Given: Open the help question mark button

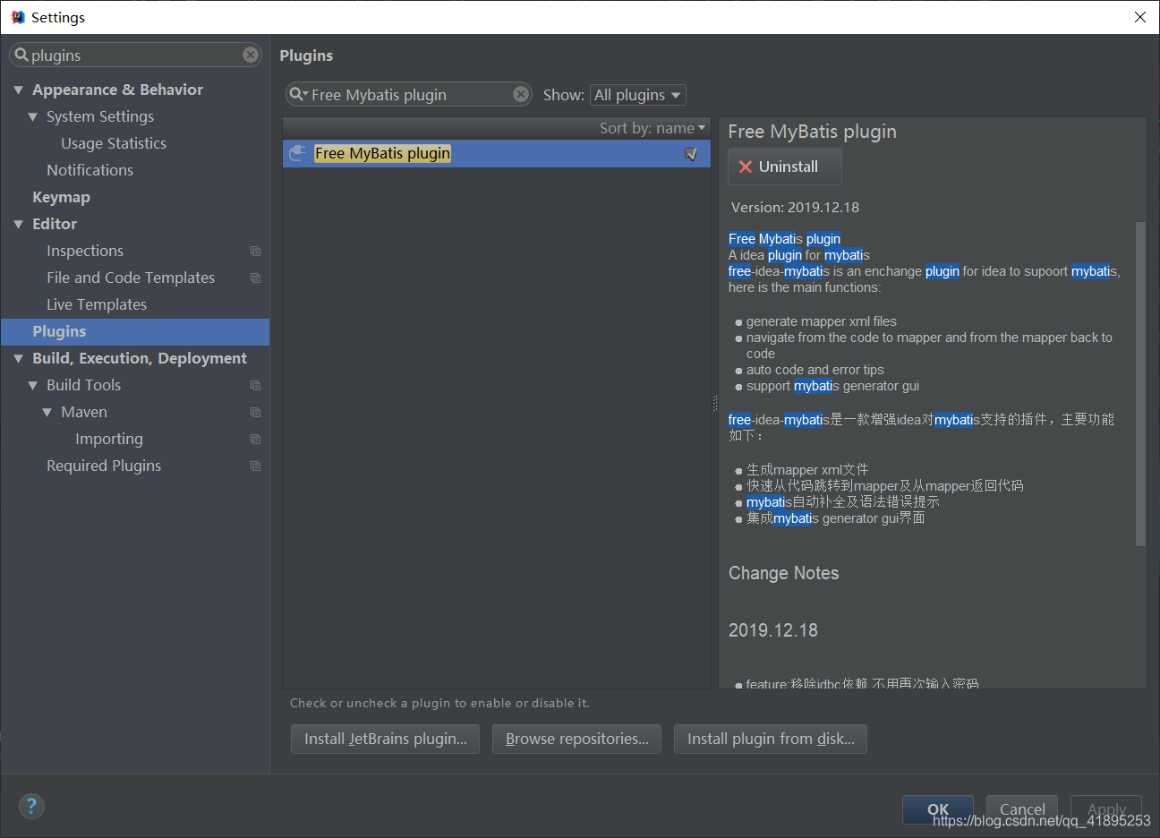Looking at the screenshot, I should pos(31,806).
